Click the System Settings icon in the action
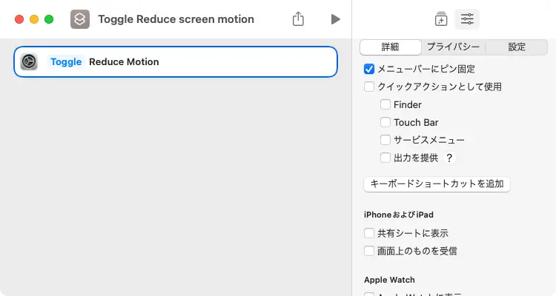Viewport: 556px width, 296px height. point(30,62)
